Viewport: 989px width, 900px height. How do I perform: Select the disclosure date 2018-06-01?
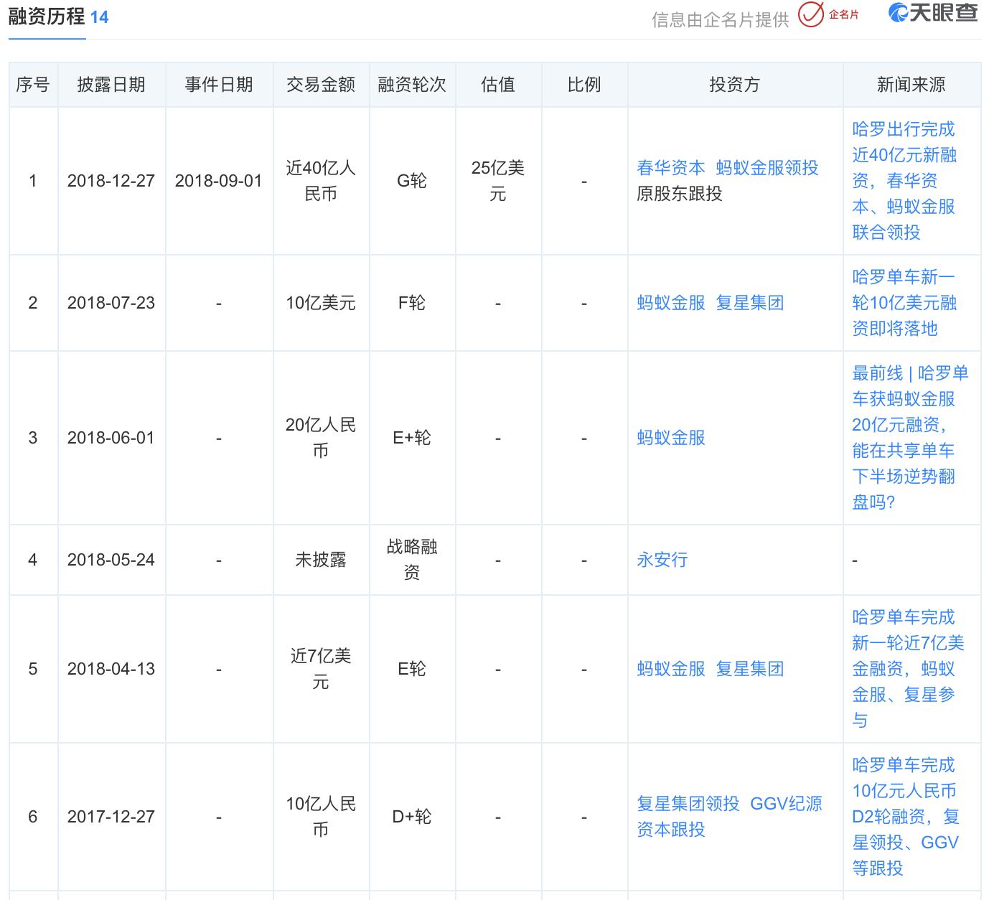tap(111, 438)
